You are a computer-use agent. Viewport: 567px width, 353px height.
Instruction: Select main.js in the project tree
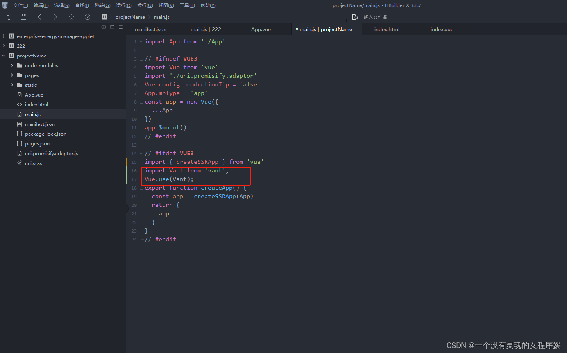[63, 114]
